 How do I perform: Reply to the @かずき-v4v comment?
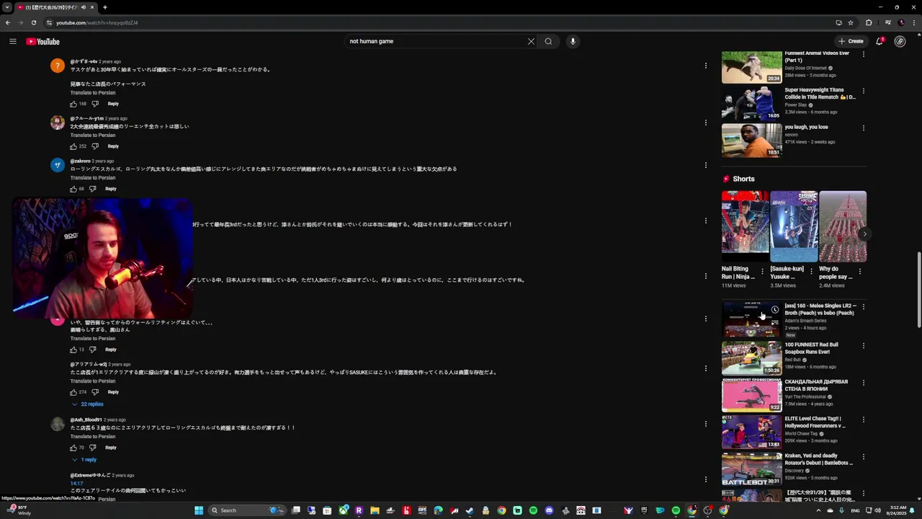(x=113, y=104)
